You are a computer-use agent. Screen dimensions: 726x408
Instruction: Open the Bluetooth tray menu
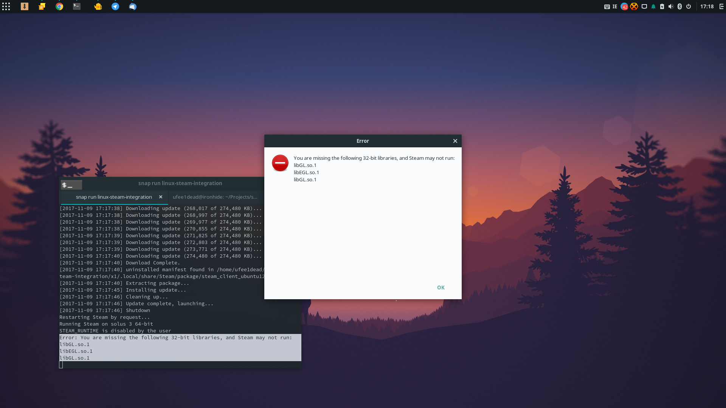coord(679,6)
